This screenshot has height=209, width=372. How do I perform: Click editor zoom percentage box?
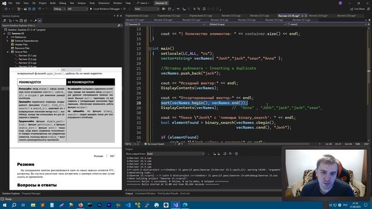click(x=130, y=144)
